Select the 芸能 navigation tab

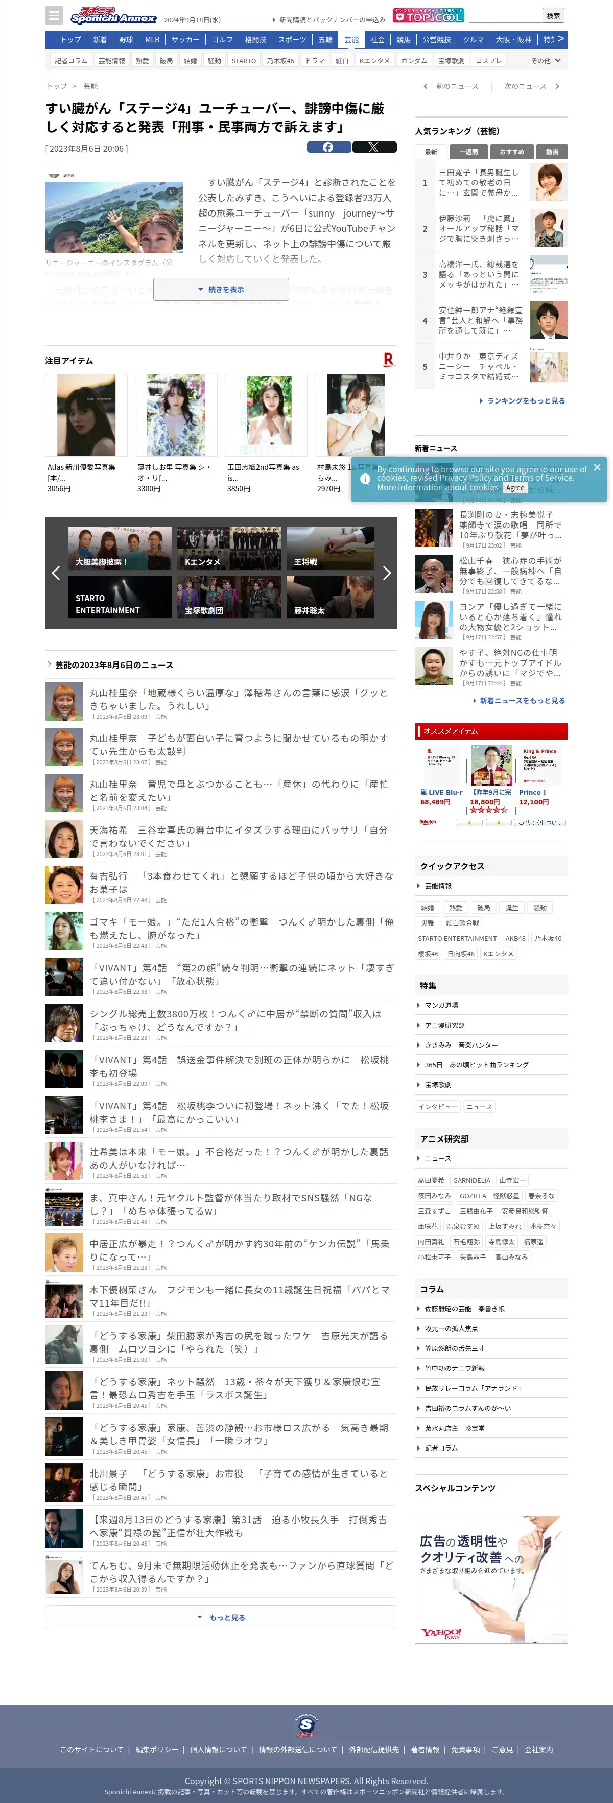pyautogui.click(x=351, y=40)
